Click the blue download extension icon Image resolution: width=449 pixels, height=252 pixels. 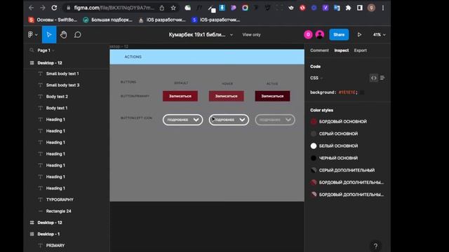[x=222, y=8]
